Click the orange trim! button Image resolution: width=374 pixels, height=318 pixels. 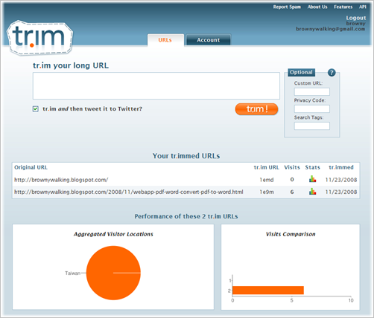coord(256,109)
